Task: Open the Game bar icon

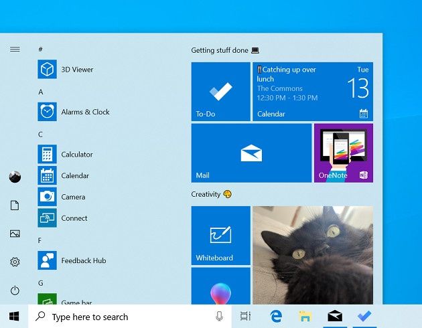Action: (47, 299)
